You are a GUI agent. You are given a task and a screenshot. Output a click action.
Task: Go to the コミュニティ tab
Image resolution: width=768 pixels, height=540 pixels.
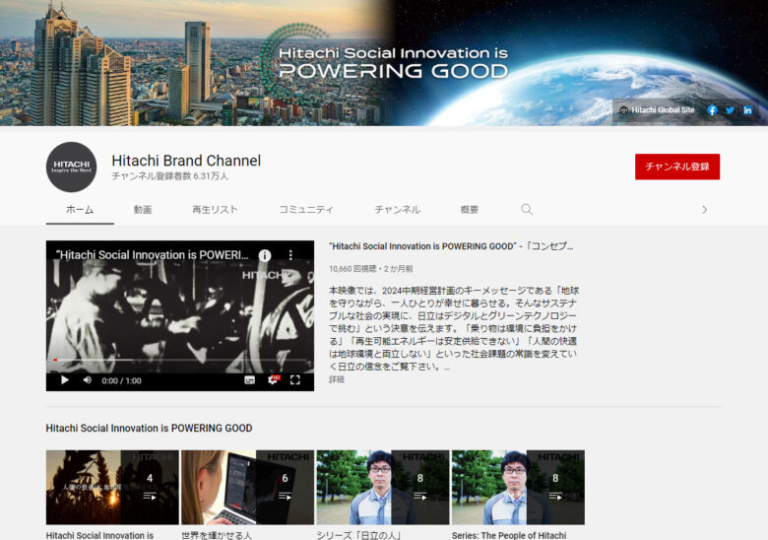pyautogui.click(x=306, y=210)
